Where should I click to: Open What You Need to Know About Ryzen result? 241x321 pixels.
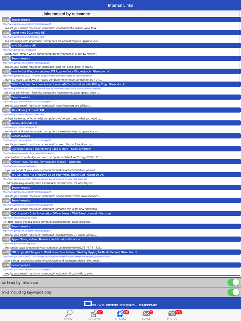[x=126, y=84]
